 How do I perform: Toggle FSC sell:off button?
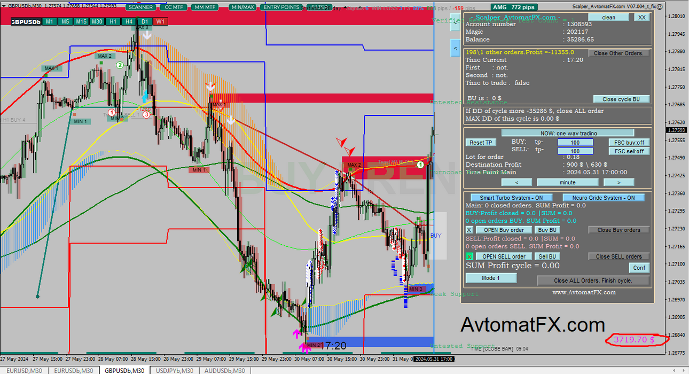click(x=629, y=151)
